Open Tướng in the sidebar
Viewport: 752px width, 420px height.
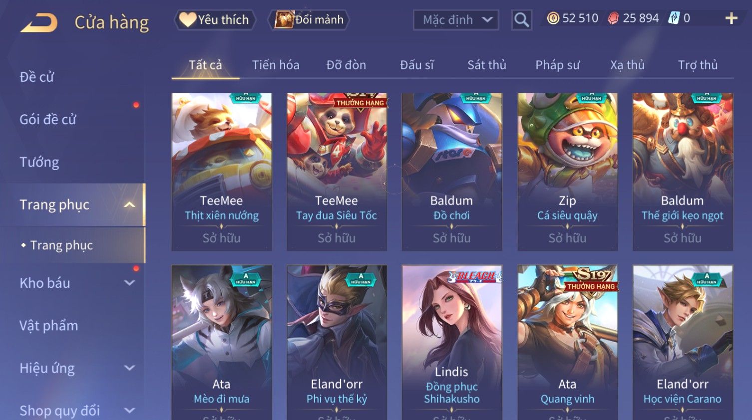click(x=39, y=162)
